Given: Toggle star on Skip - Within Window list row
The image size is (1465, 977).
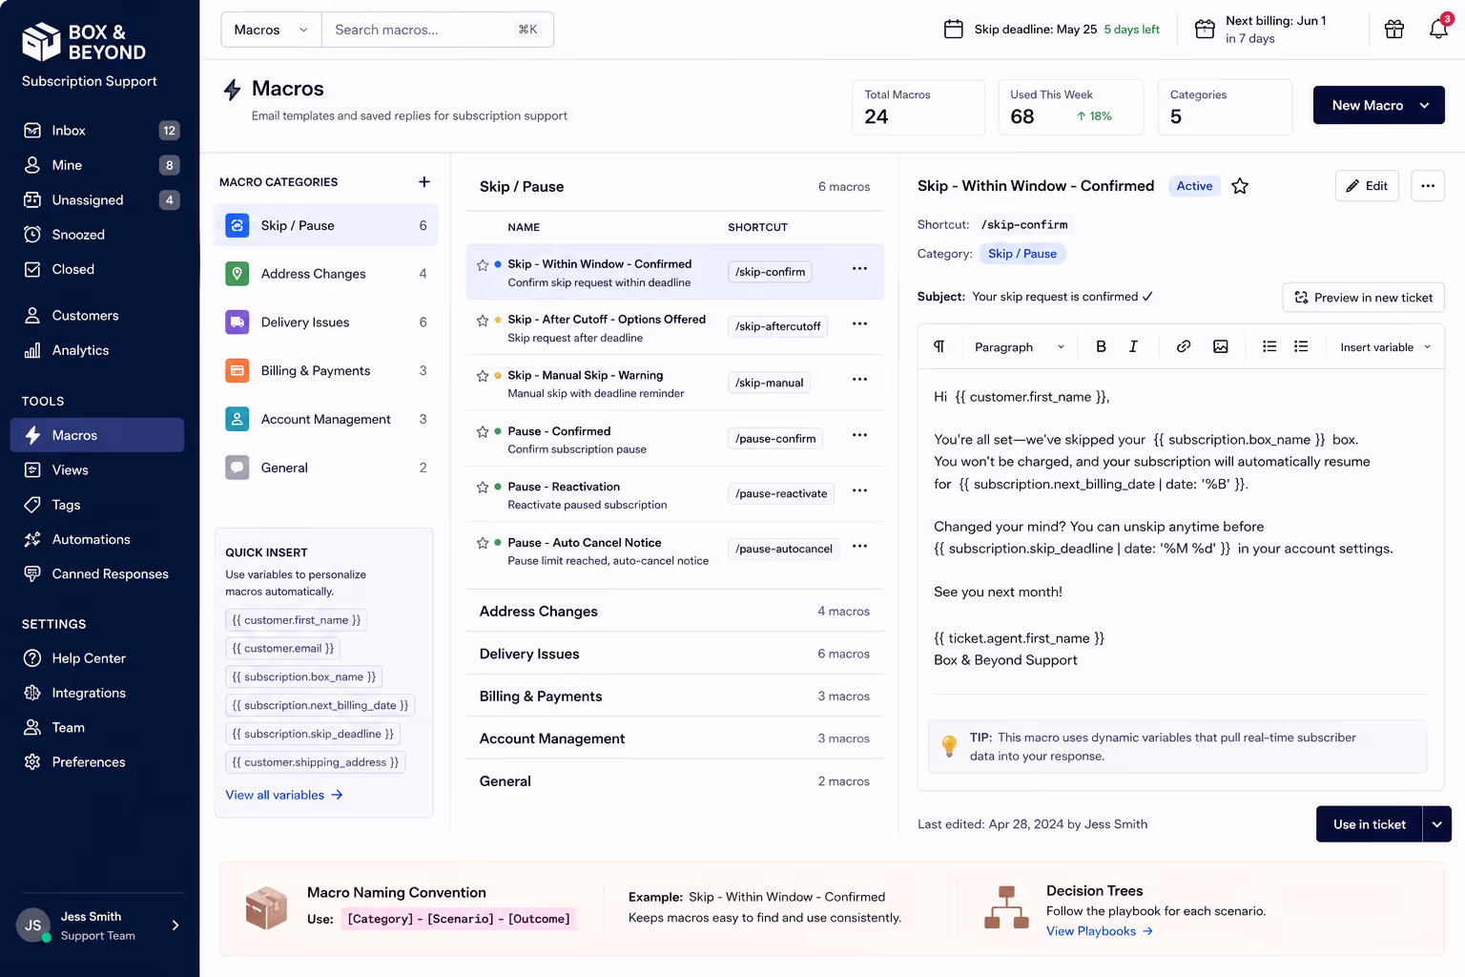Looking at the screenshot, I should pos(483,265).
